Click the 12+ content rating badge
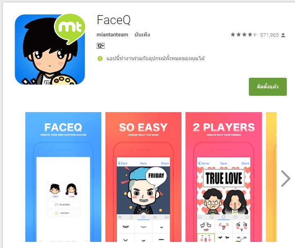The image size is (295, 248). (x=101, y=46)
